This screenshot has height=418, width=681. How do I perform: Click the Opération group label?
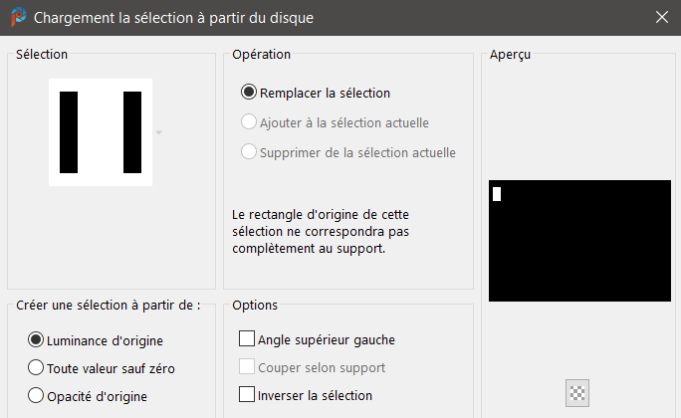[x=262, y=55]
